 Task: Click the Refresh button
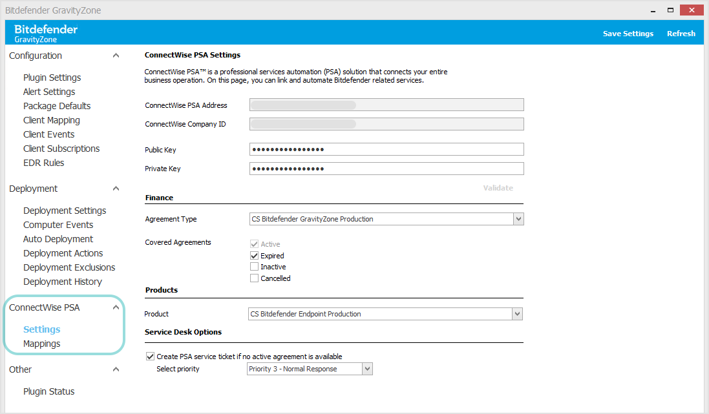click(x=681, y=33)
